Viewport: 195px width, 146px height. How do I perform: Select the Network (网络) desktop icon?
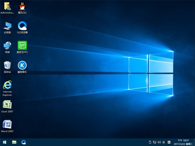7,46
